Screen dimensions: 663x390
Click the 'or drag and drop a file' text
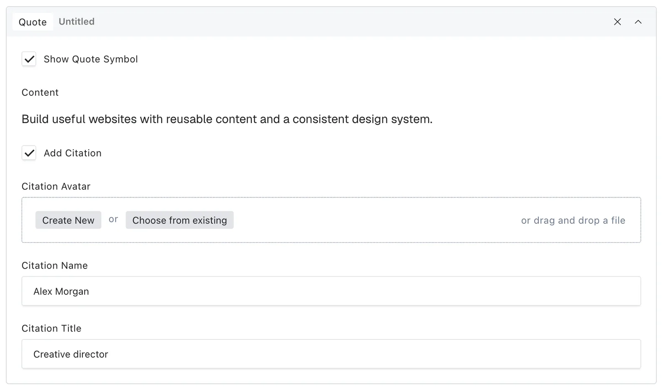[573, 220]
